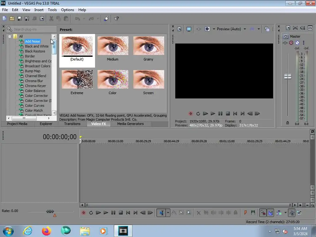Switch to the Explorer tab
The height and width of the screenshot is (237, 316).
46,124
